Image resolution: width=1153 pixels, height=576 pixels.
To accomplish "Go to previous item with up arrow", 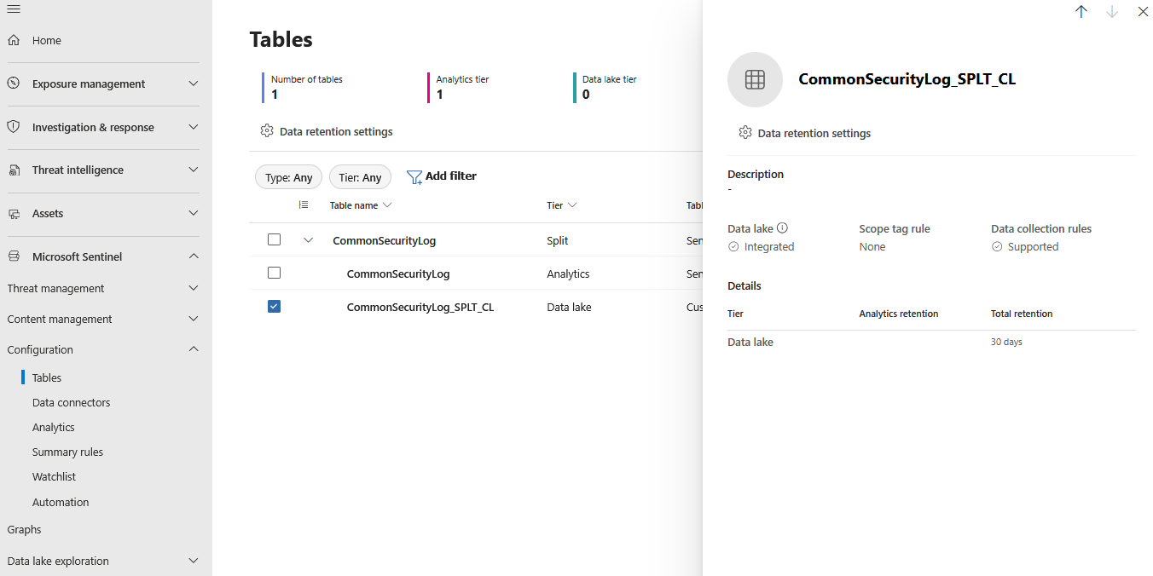I will pyautogui.click(x=1081, y=12).
